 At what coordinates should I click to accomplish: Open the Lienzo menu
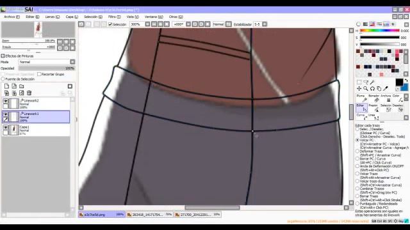52,17
